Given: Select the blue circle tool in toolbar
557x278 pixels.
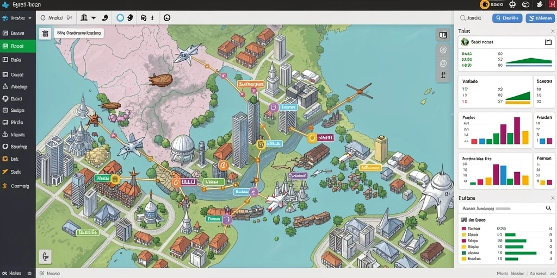Looking at the screenshot, I should click(120, 18).
